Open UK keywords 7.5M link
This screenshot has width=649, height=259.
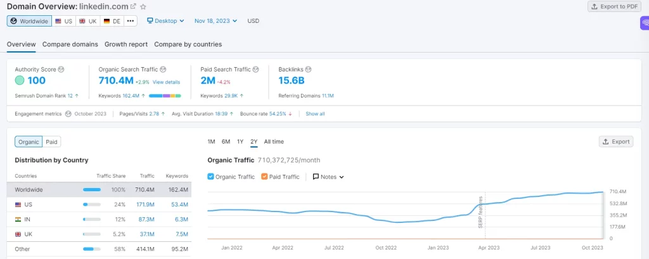coord(181,234)
